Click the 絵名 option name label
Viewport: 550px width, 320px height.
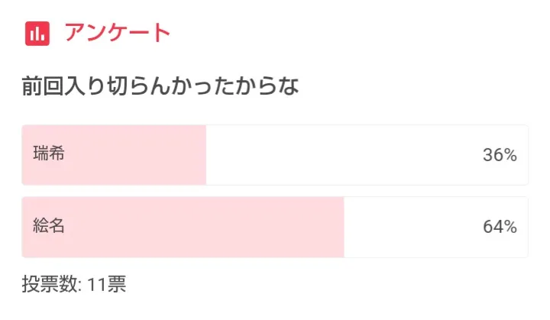(49, 226)
